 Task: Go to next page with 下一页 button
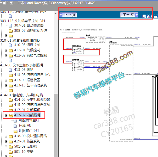coord(129,15)
